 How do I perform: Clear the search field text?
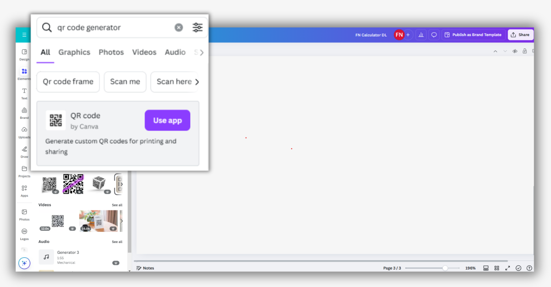(179, 27)
